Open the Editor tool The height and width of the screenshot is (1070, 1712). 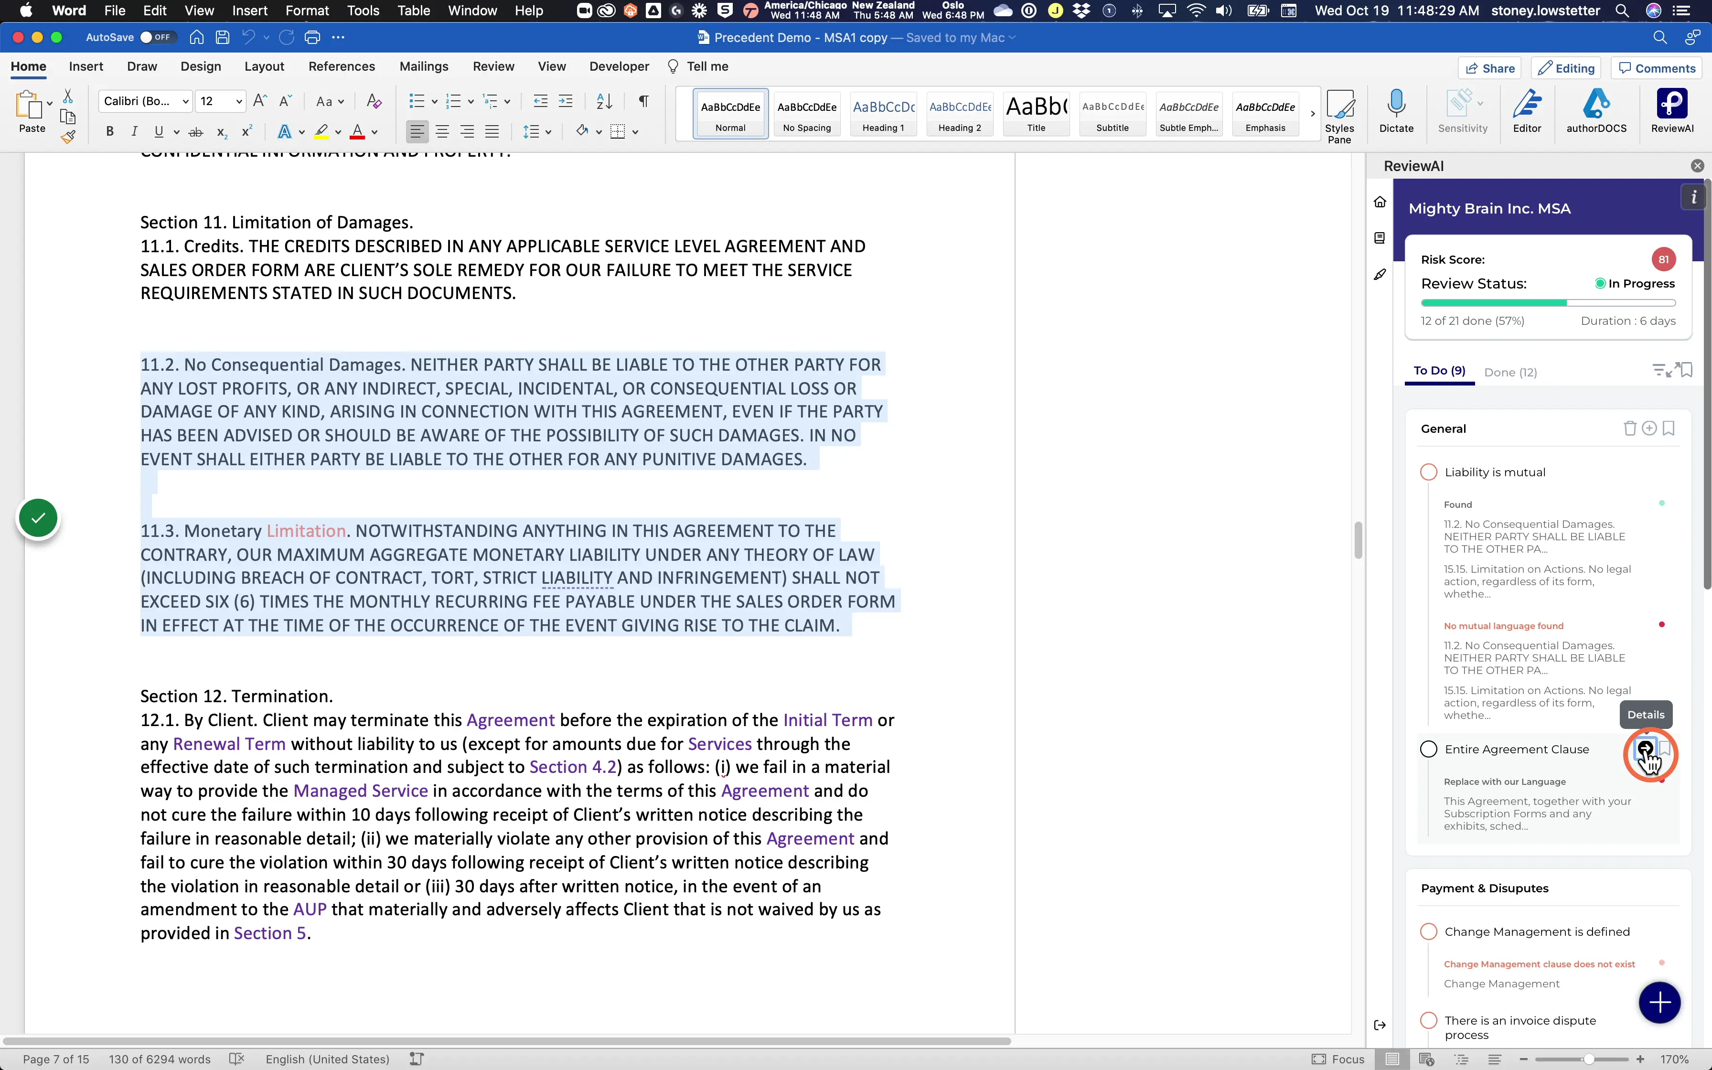click(1527, 110)
